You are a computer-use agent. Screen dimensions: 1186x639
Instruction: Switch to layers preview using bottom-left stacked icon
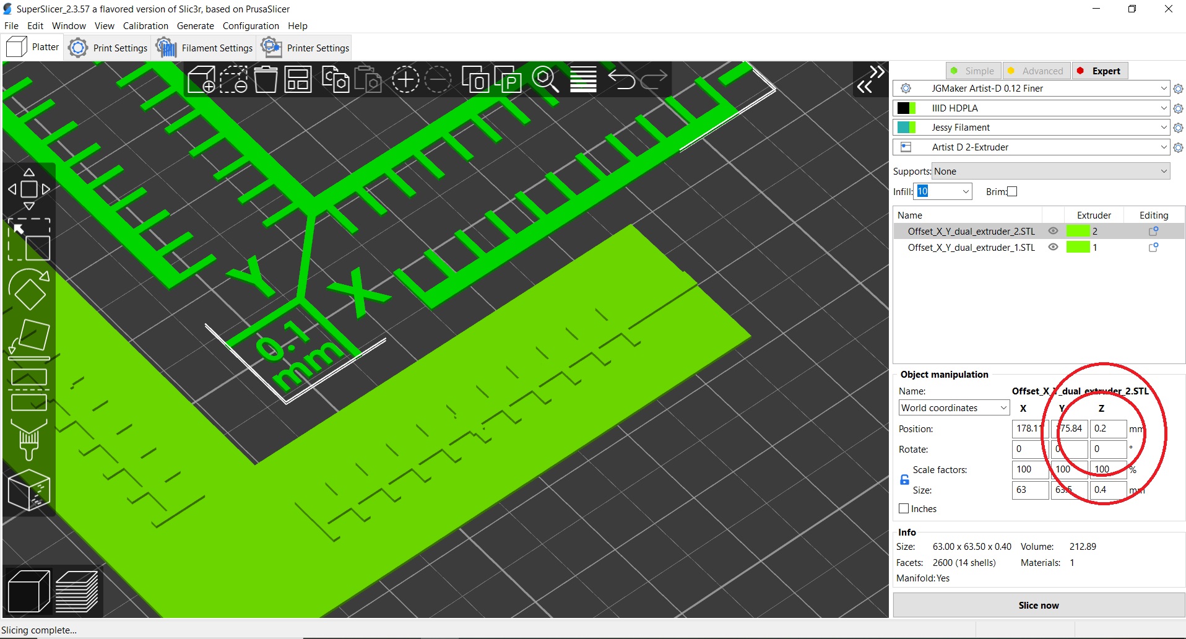(x=76, y=591)
